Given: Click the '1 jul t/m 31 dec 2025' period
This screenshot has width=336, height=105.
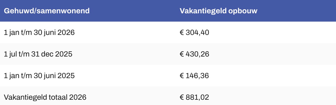Looking at the screenshot, I should tap(38, 54).
